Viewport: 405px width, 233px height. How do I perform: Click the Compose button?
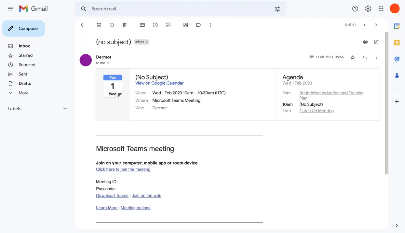pyautogui.click(x=23, y=29)
